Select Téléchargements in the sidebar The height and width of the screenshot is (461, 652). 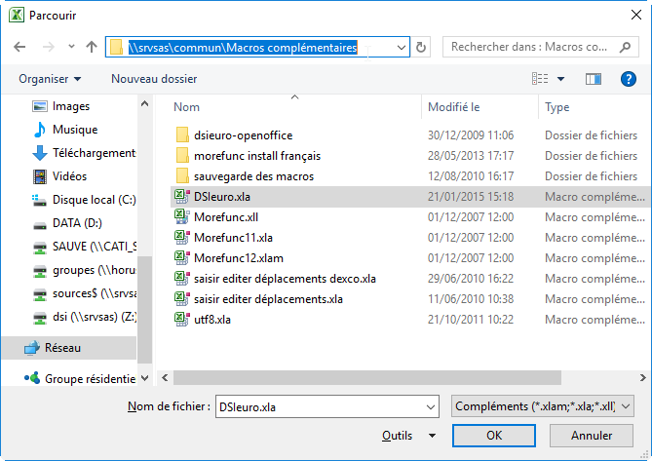[93, 153]
